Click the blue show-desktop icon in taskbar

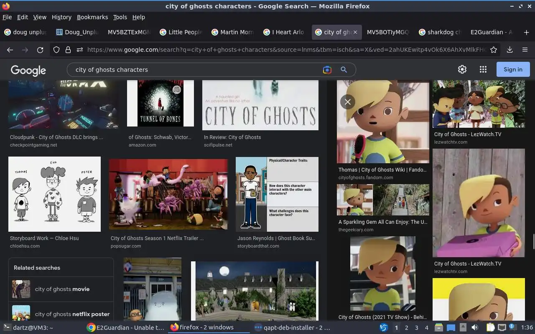point(451,328)
